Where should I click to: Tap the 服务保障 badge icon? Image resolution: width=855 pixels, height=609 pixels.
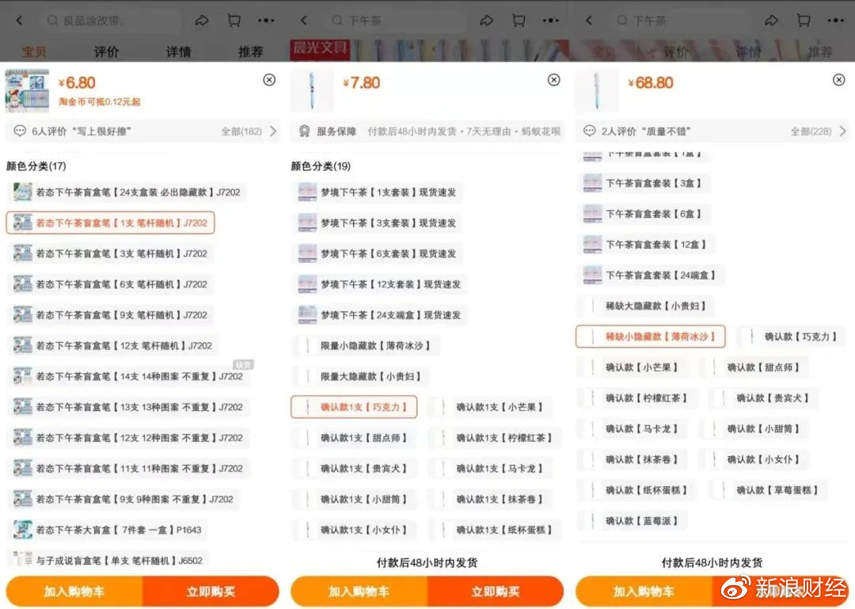coord(304,131)
